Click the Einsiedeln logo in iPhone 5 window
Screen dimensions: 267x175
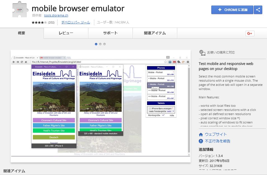[x=54, y=75]
